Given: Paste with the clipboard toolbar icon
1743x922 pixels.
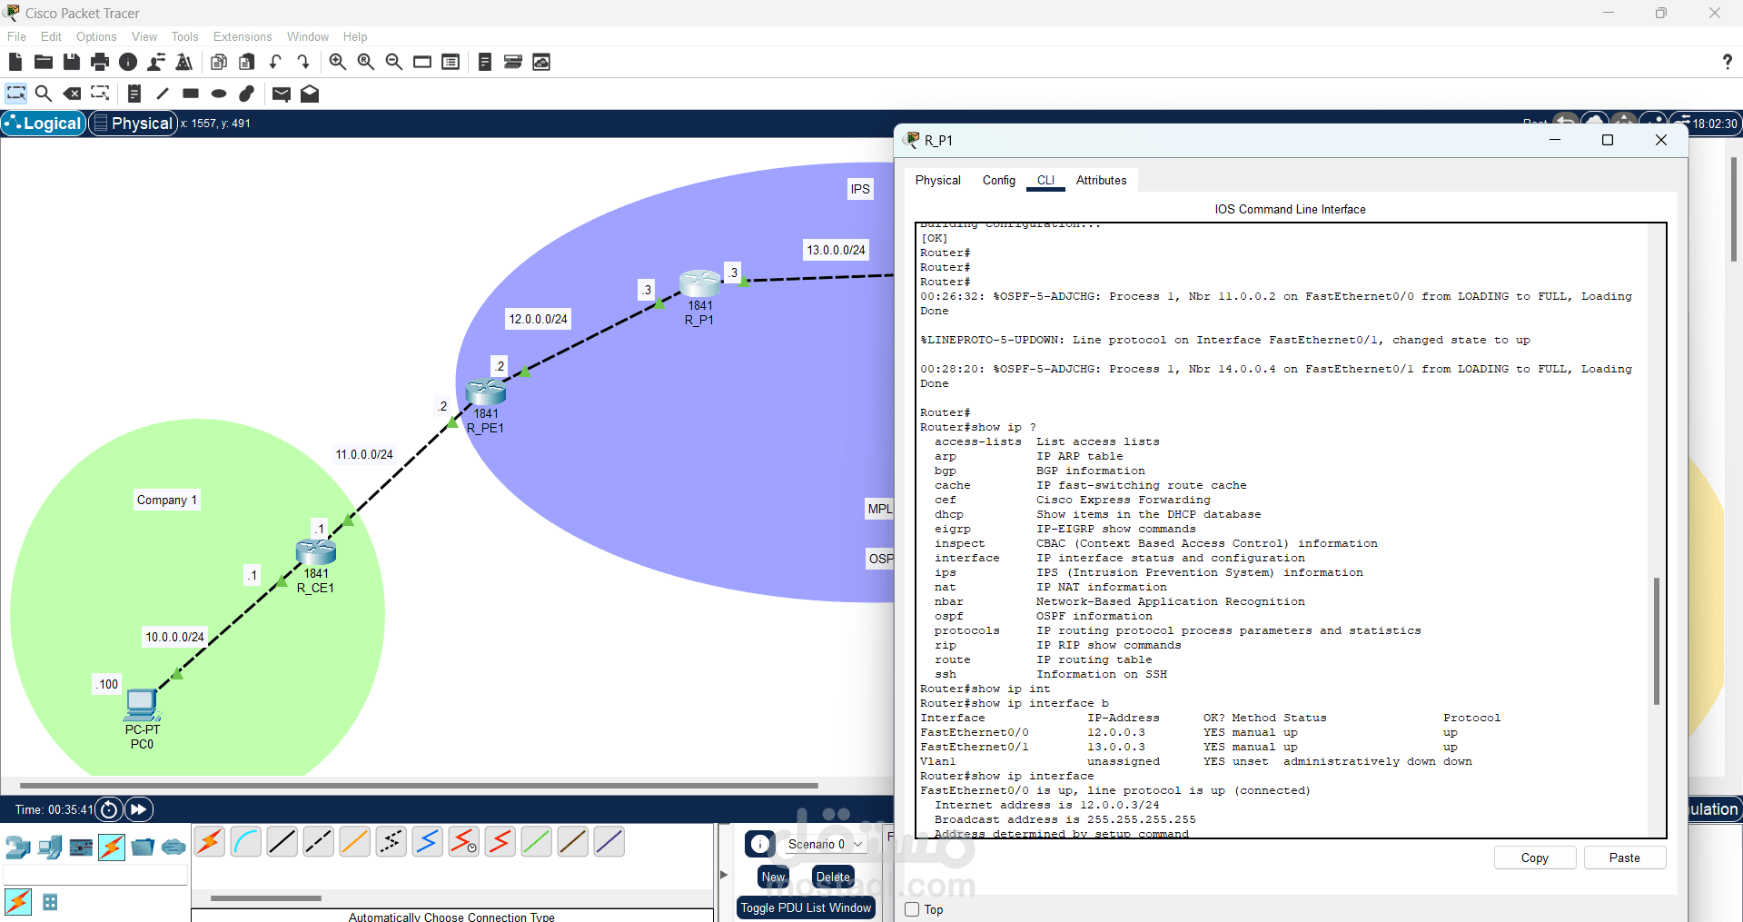Looking at the screenshot, I should tap(247, 62).
